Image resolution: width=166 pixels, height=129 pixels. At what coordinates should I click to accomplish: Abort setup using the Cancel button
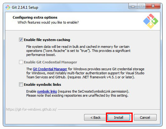point(145,117)
